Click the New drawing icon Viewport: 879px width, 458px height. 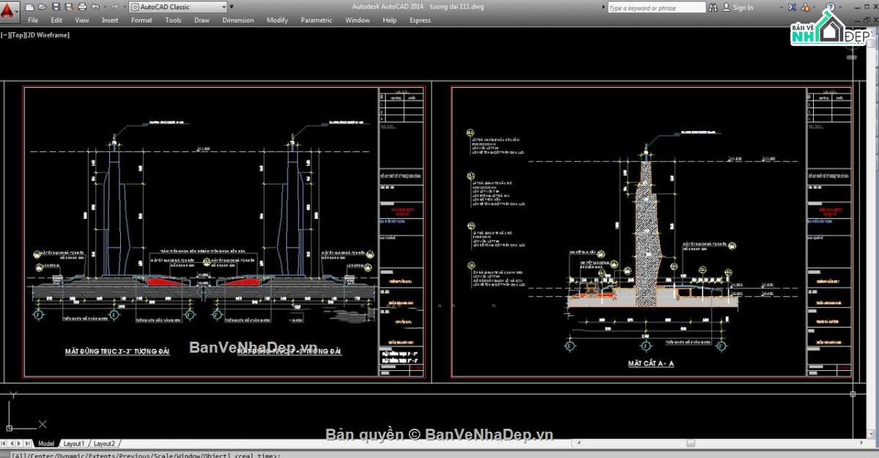(29, 7)
